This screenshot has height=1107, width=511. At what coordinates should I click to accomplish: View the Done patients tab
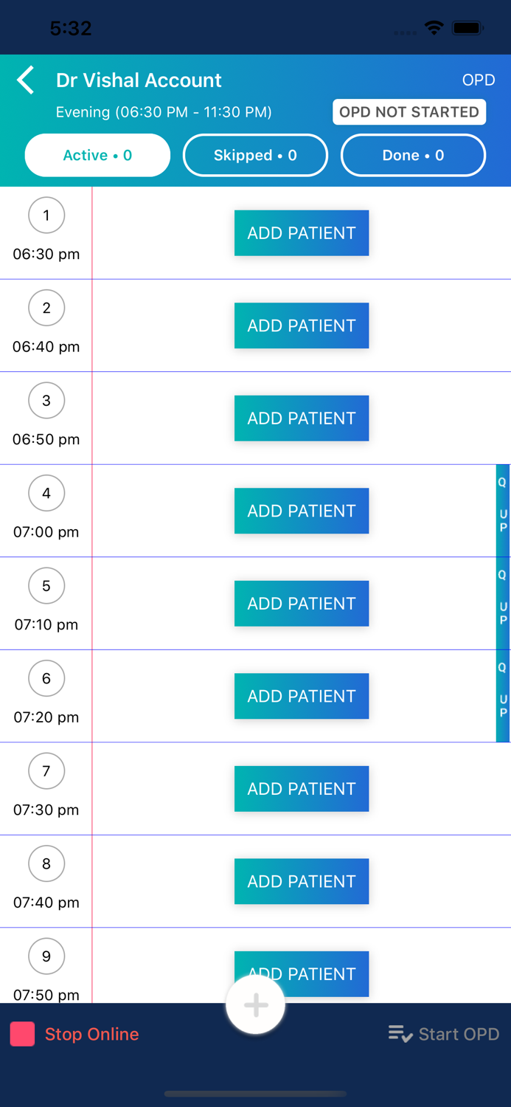(413, 155)
